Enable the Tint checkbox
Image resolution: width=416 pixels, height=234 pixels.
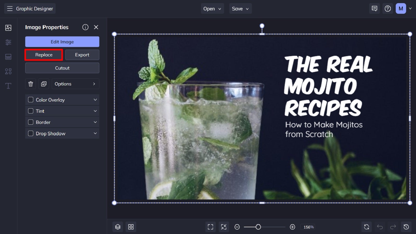pyautogui.click(x=30, y=111)
